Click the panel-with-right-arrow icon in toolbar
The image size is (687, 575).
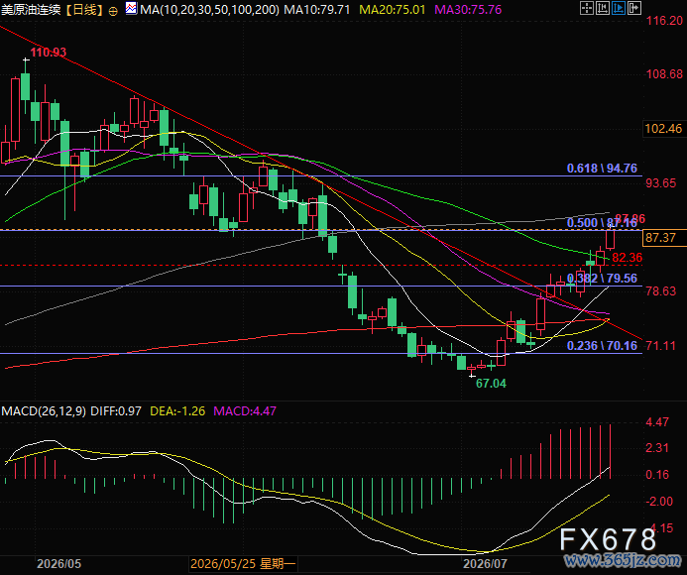634,8
